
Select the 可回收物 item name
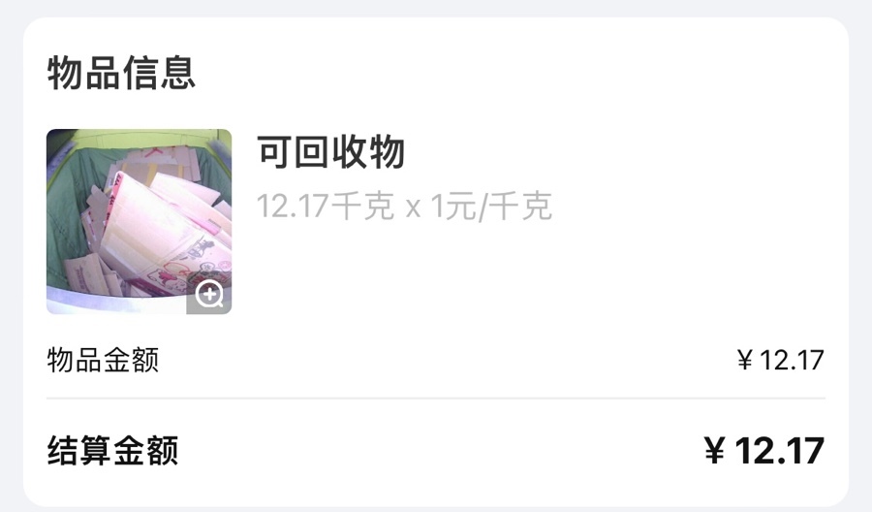point(331,151)
